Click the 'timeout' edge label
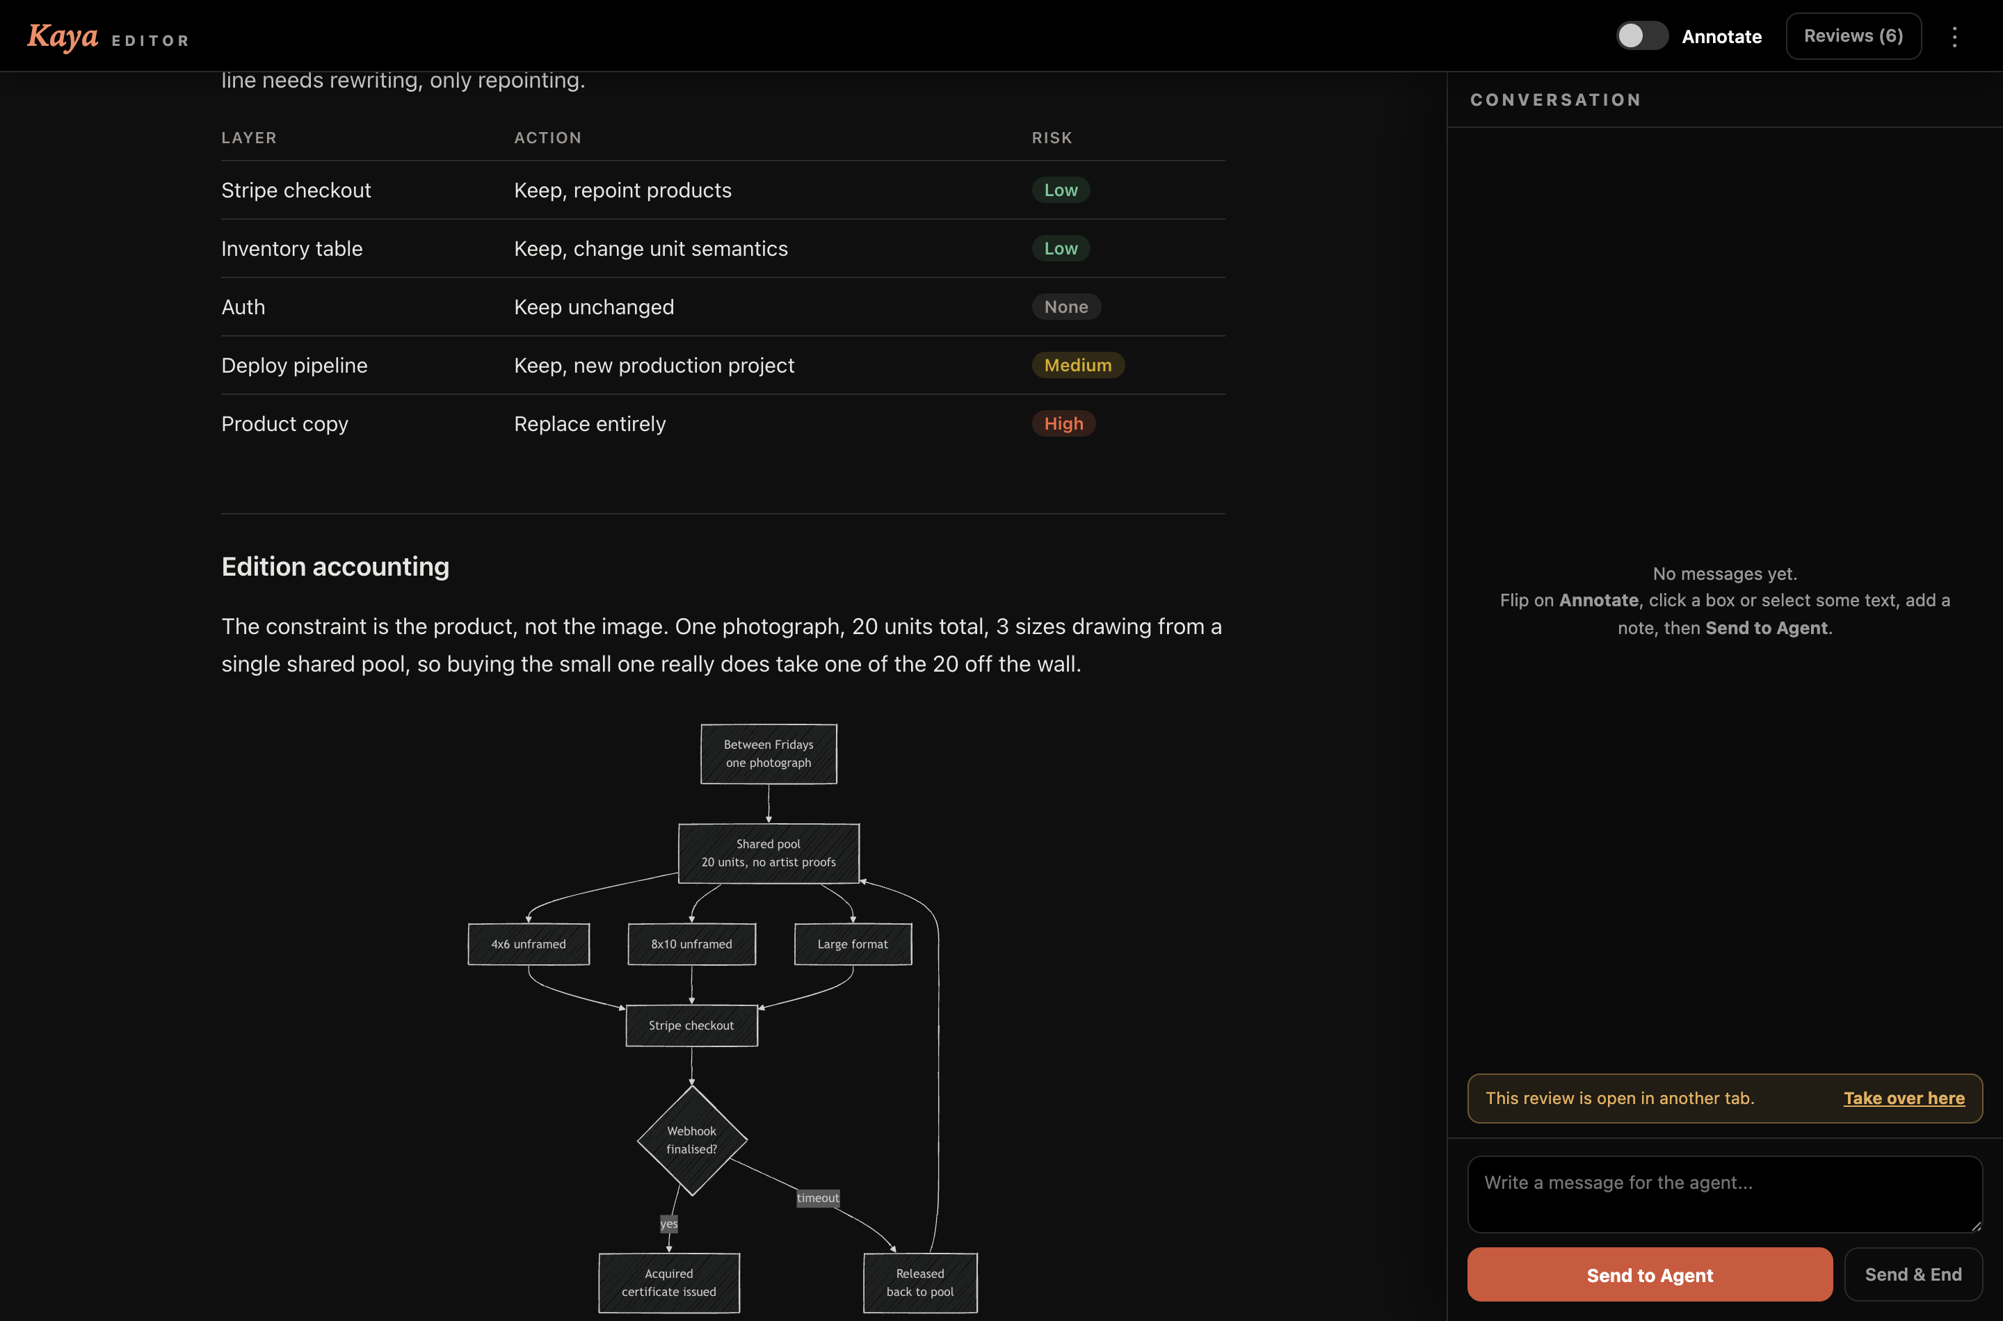 [x=817, y=1198]
